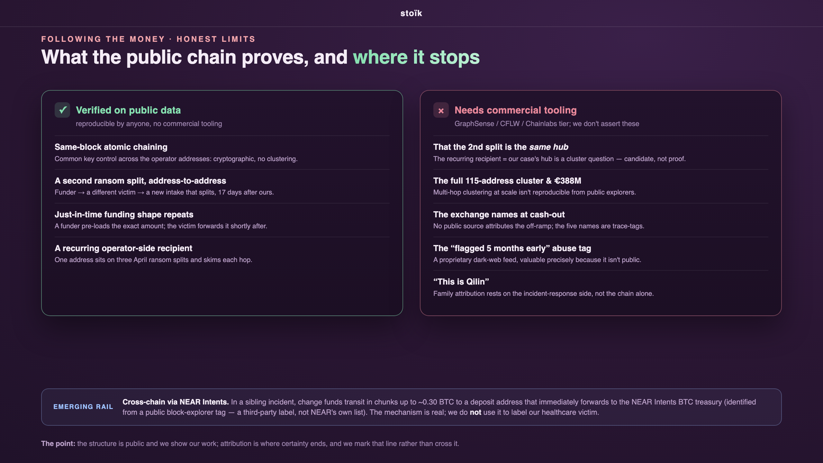
Task: Click 'FOLLOWING THE MONEY · HONEST LIMITS' eyebrow text
Action: 148,39
